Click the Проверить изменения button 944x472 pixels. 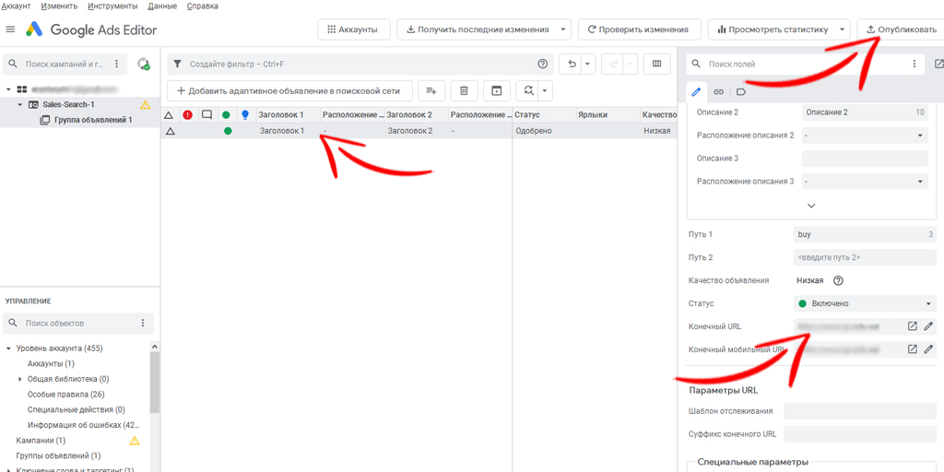(639, 29)
